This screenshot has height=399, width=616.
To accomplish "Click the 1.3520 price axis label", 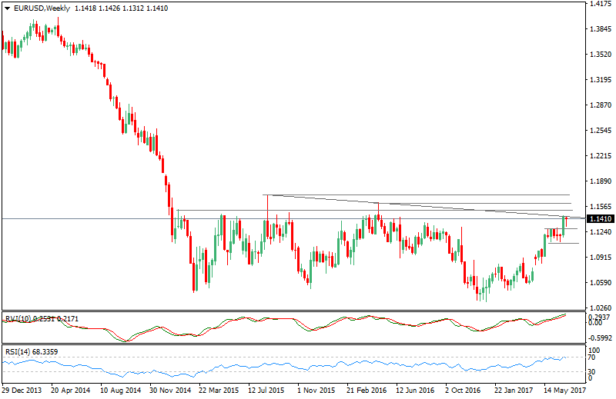I will tap(601, 55).
